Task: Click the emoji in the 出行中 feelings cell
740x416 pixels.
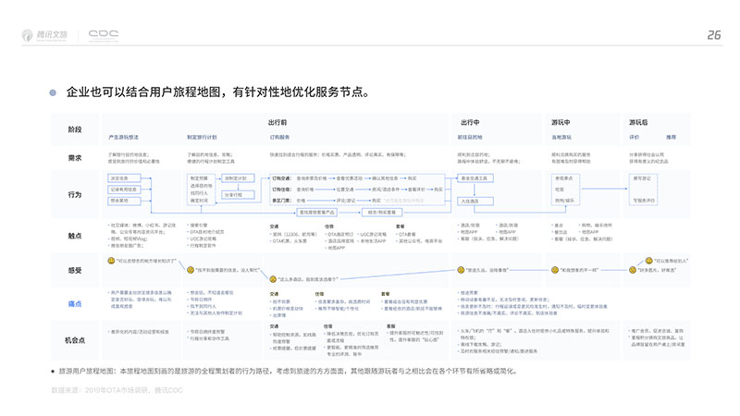Action: (x=461, y=270)
